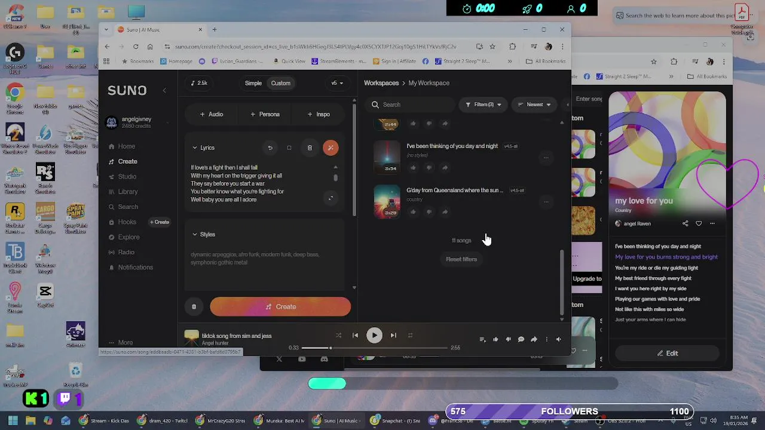Bookmark this page with star icon
Screen dimensions: 765x430
point(492,47)
